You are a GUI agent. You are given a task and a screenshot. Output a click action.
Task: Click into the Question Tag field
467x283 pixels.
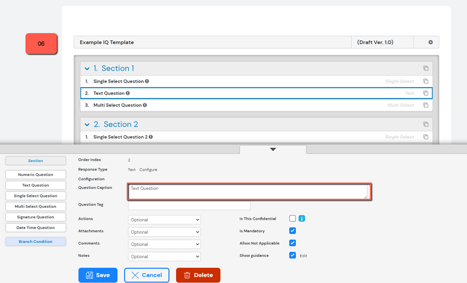click(x=189, y=205)
